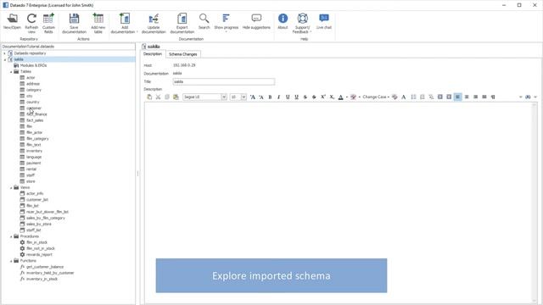Open the Change Case dropdown
The image size is (543, 305).
pos(376,97)
